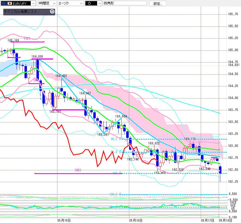
Task: Click the 164.50 price axis label
Action: tap(233, 74)
